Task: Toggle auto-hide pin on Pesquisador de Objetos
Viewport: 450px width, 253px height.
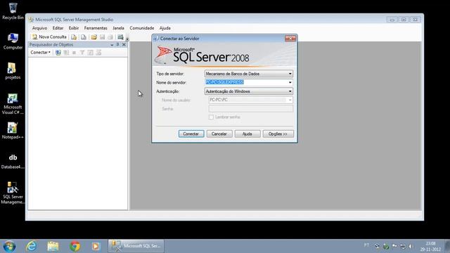Action: (117, 45)
